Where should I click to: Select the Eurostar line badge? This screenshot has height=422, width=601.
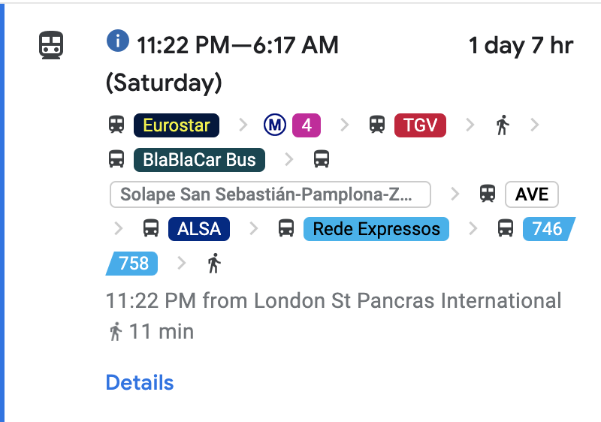point(176,125)
